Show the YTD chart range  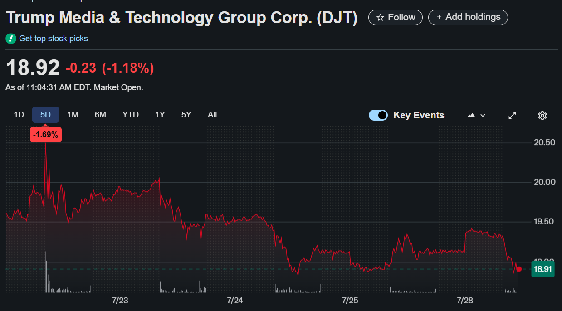coord(131,115)
